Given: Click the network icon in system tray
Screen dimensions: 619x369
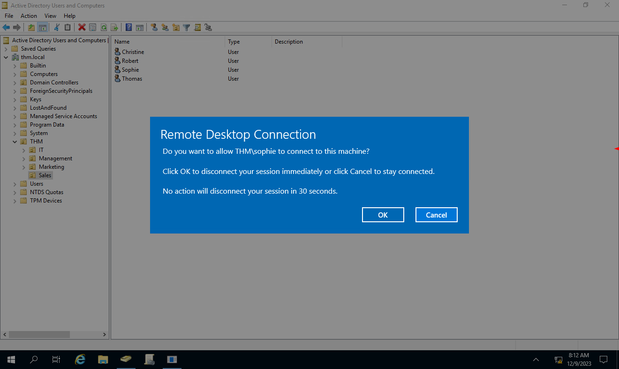Looking at the screenshot, I should pyautogui.click(x=559, y=360).
